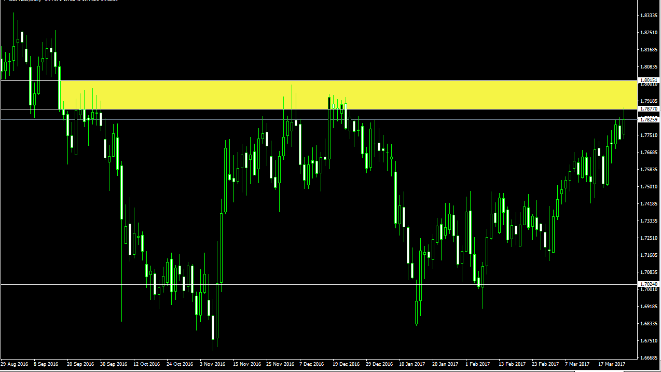This screenshot has height=372, width=661.
Task: Click the 1.69185 price axis label
Action: [649, 307]
